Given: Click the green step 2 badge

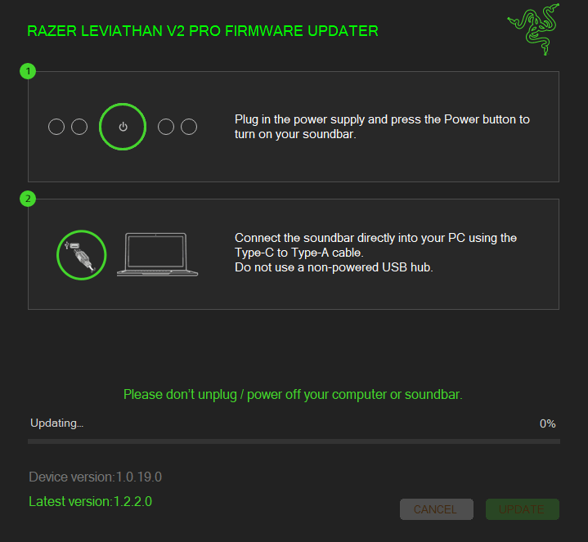Looking at the screenshot, I should 28,199.
